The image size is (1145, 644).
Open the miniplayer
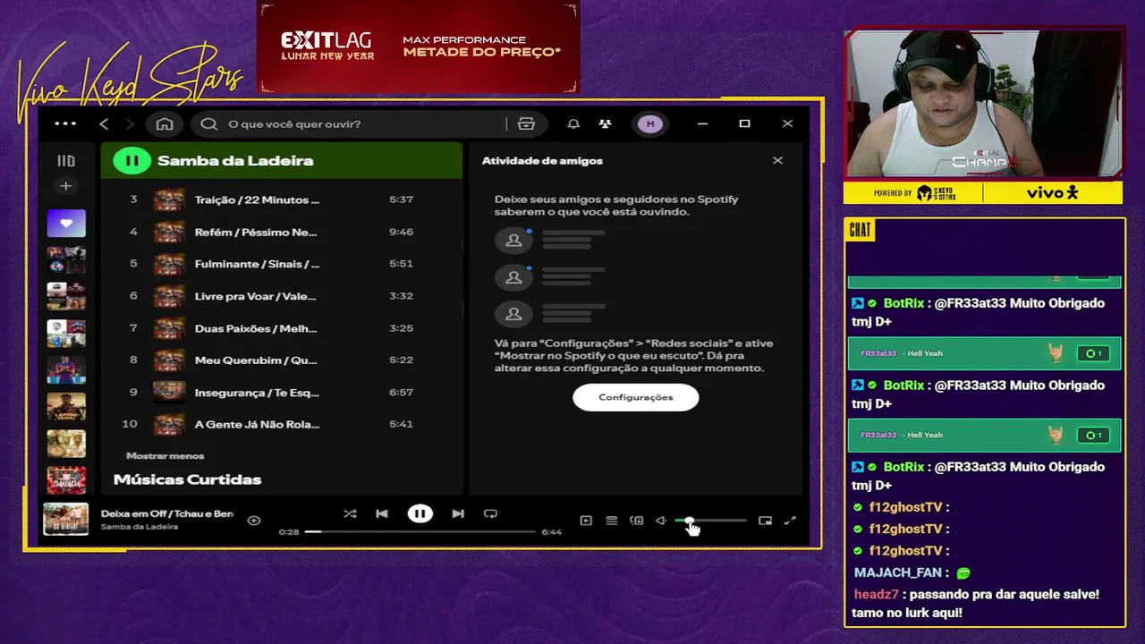(x=765, y=521)
